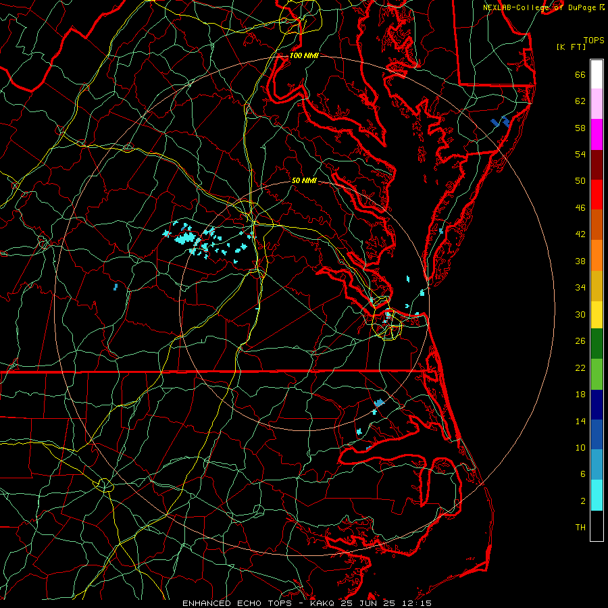608x608 pixels.
Task: Click the legend value 22
Action: pos(580,368)
